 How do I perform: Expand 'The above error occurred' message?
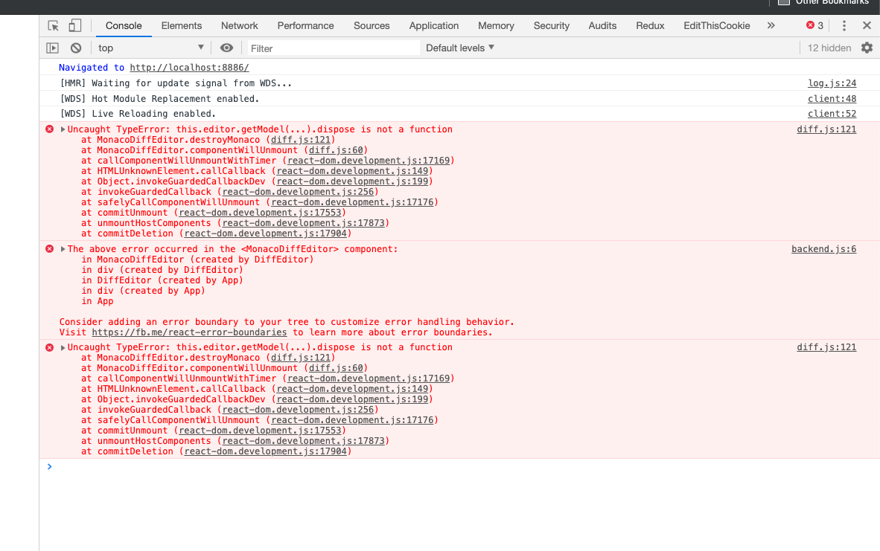[x=63, y=249]
